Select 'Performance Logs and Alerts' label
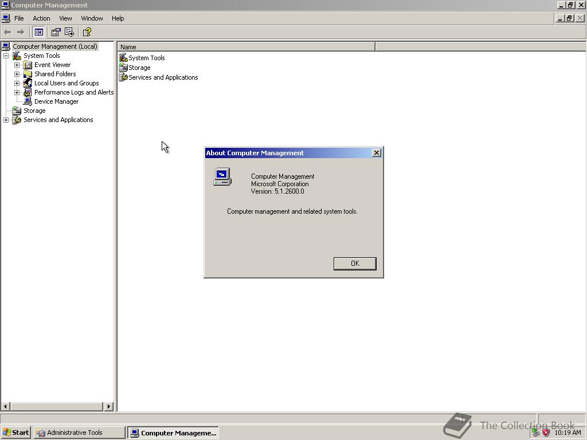 74,92
